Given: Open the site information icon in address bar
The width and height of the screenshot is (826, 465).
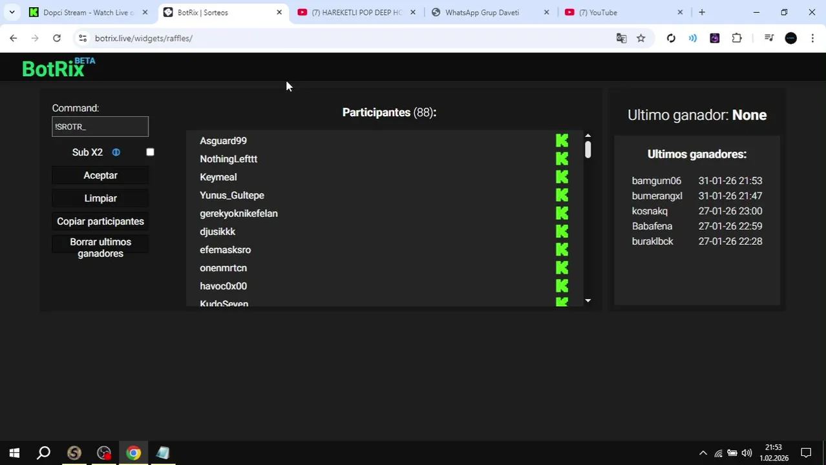Looking at the screenshot, I should pos(83,38).
